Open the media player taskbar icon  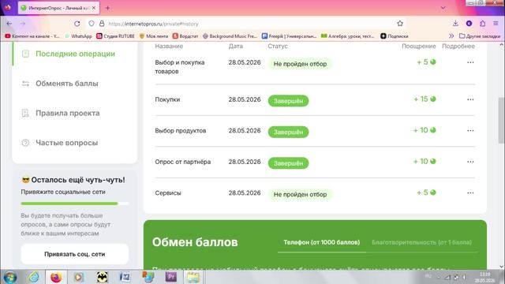pos(78,277)
